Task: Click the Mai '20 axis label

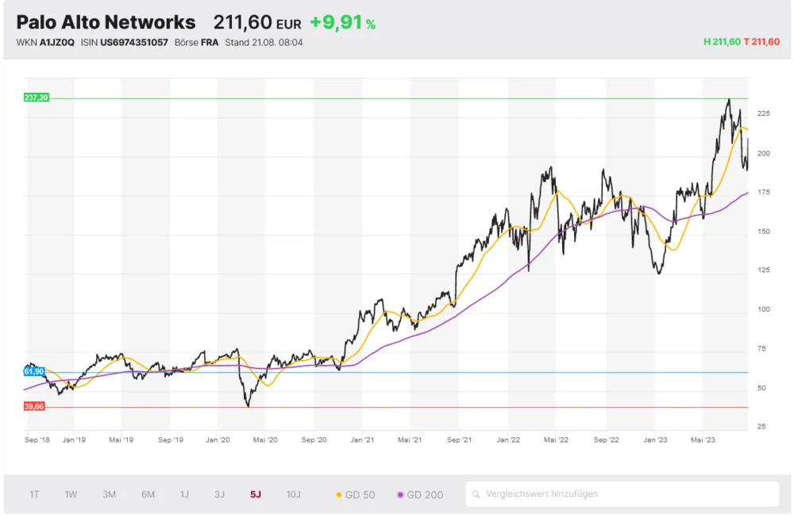Action: pos(265,439)
